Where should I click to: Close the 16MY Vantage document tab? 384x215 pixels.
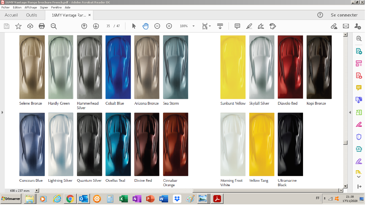(89, 15)
